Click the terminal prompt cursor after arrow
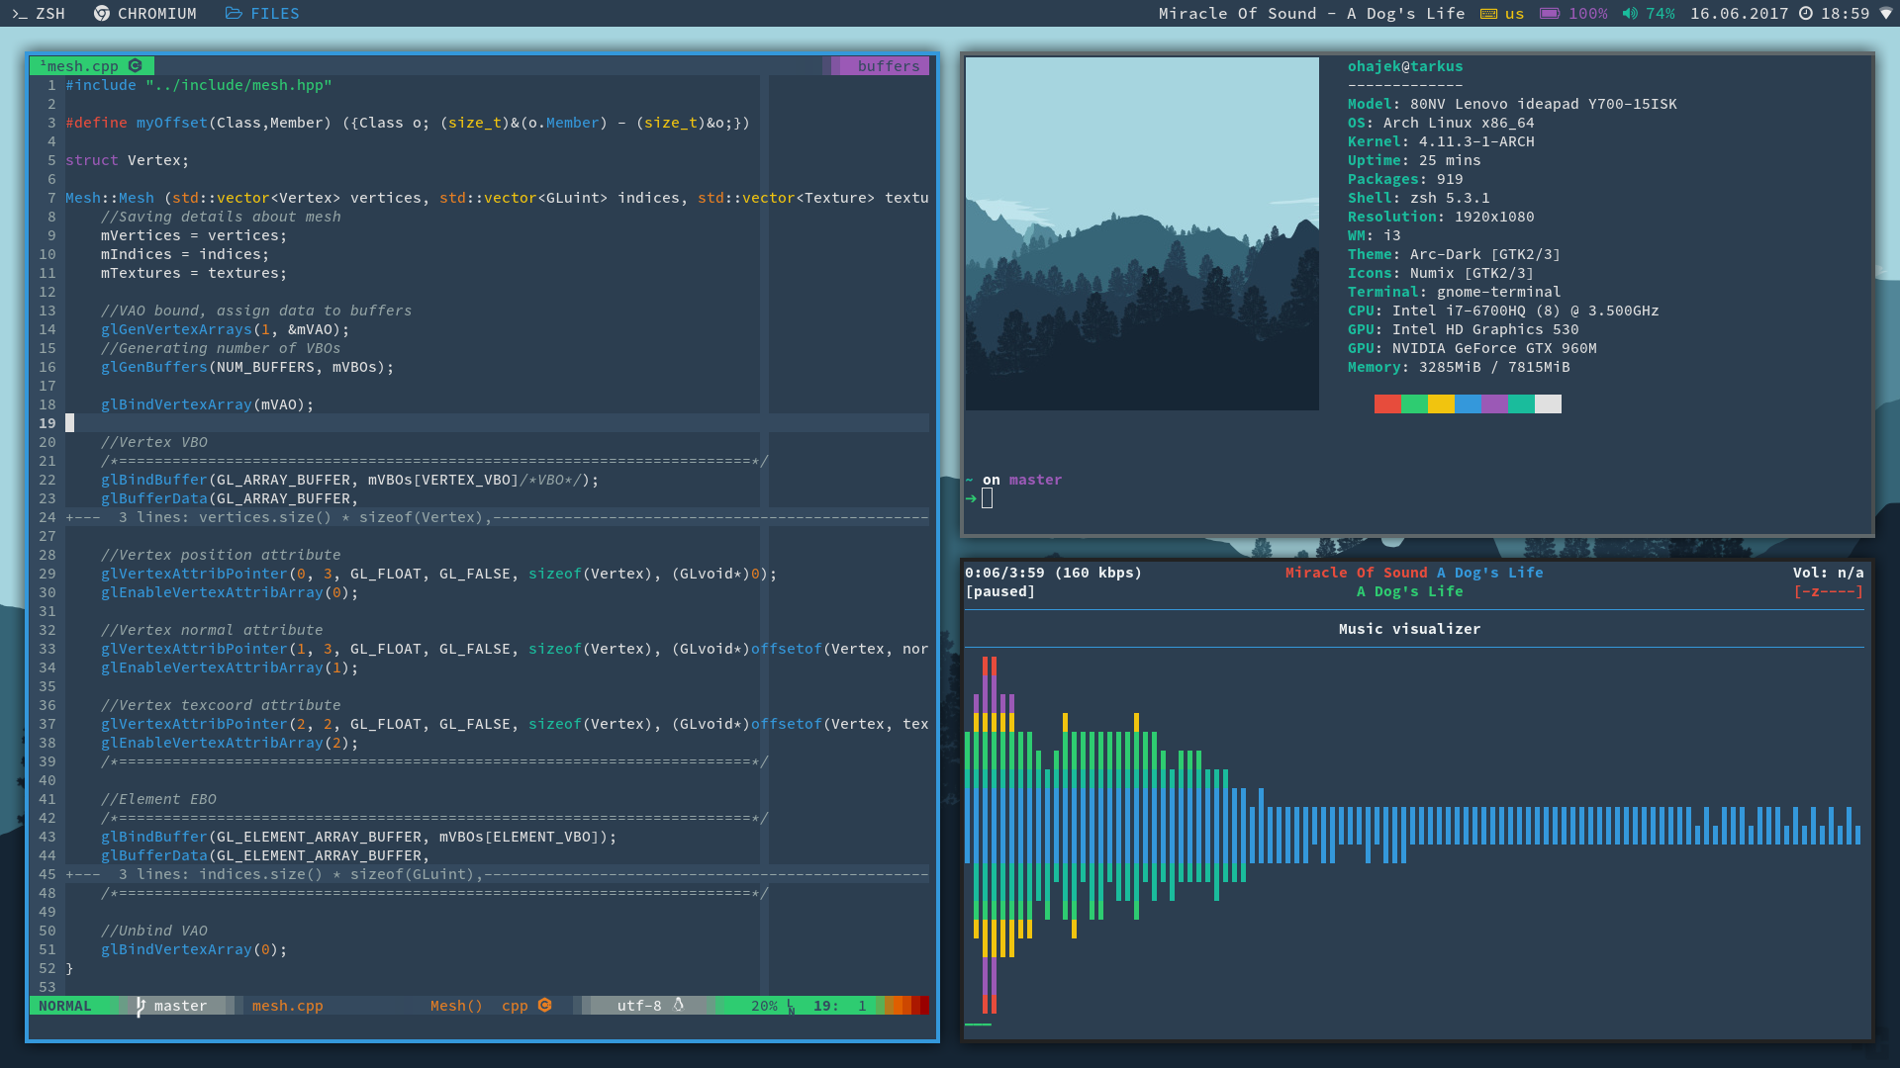 [987, 498]
